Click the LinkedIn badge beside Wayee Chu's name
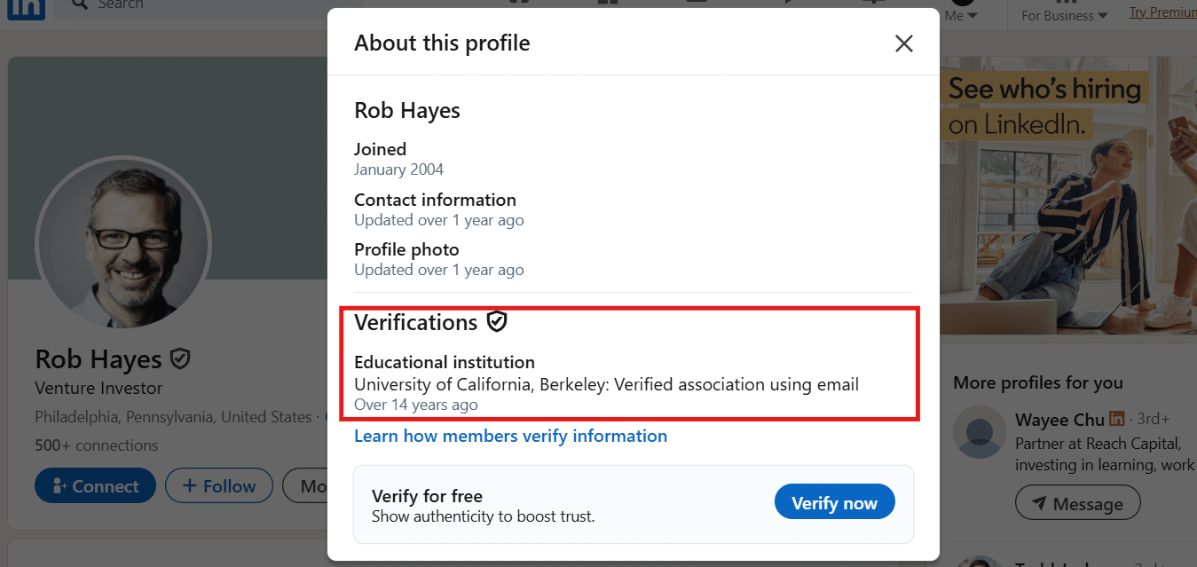Image resolution: width=1197 pixels, height=567 pixels. coord(1116,418)
